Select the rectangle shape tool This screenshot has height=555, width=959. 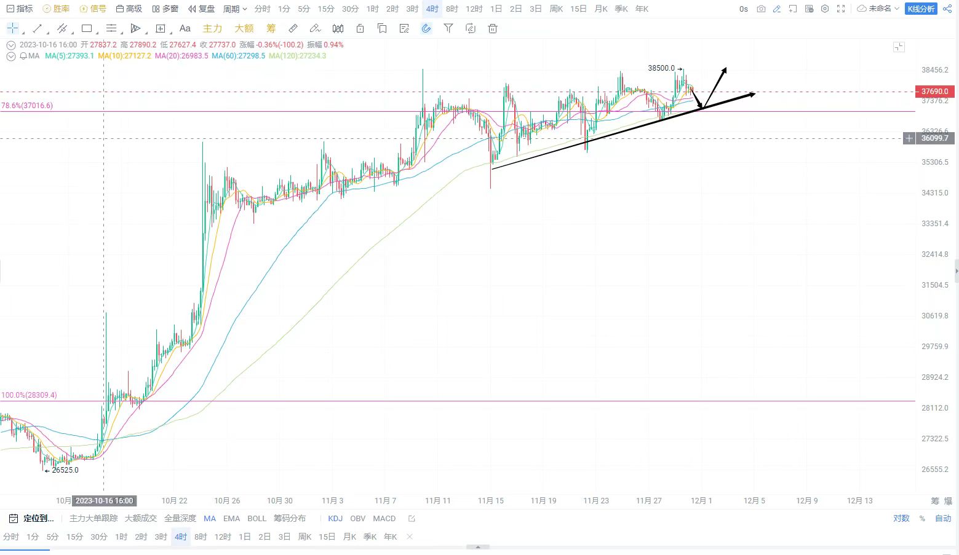click(x=87, y=28)
